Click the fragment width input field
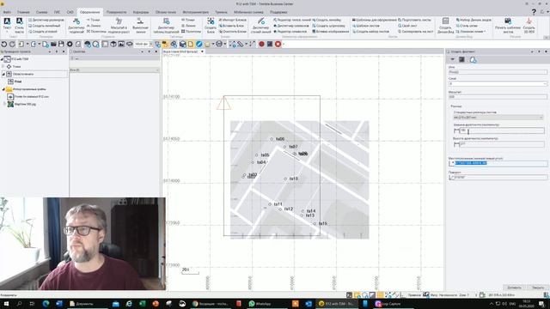 (x=502, y=130)
